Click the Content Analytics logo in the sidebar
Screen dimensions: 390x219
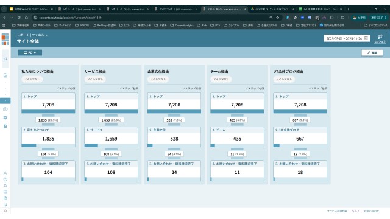(5, 40)
